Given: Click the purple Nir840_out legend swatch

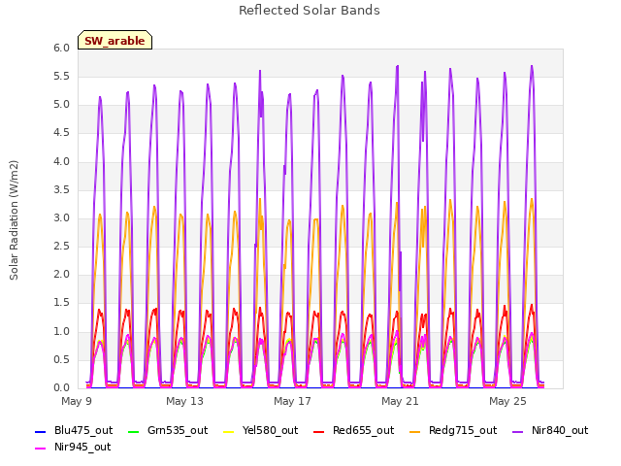Looking at the screenshot, I should (518, 431).
